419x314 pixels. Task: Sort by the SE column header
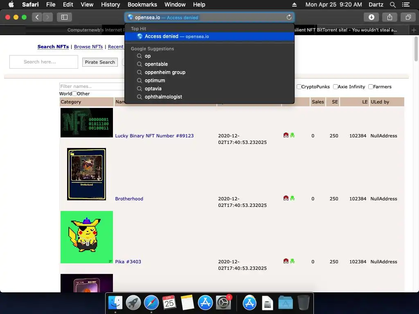click(333, 102)
